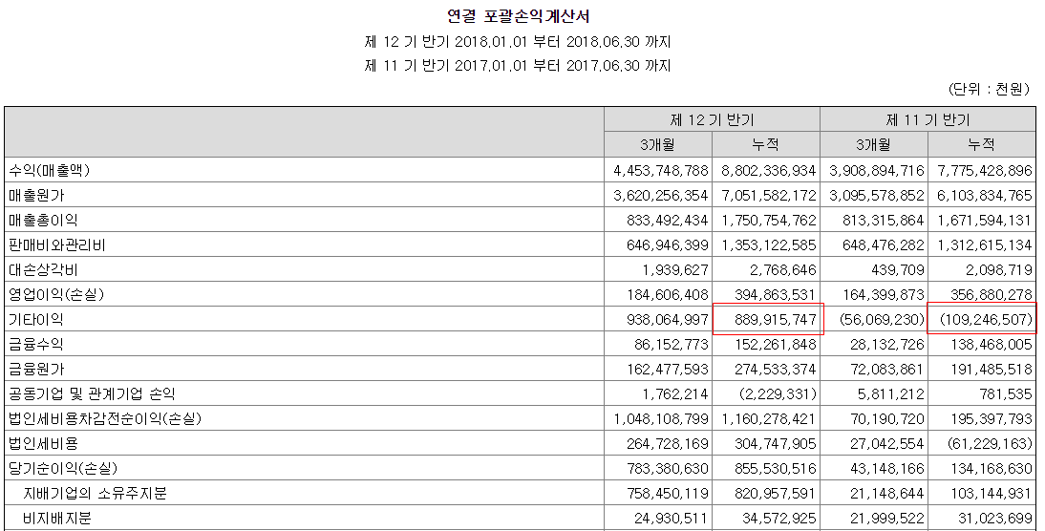Select the 당기순이익(손실) row label

(63, 468)
